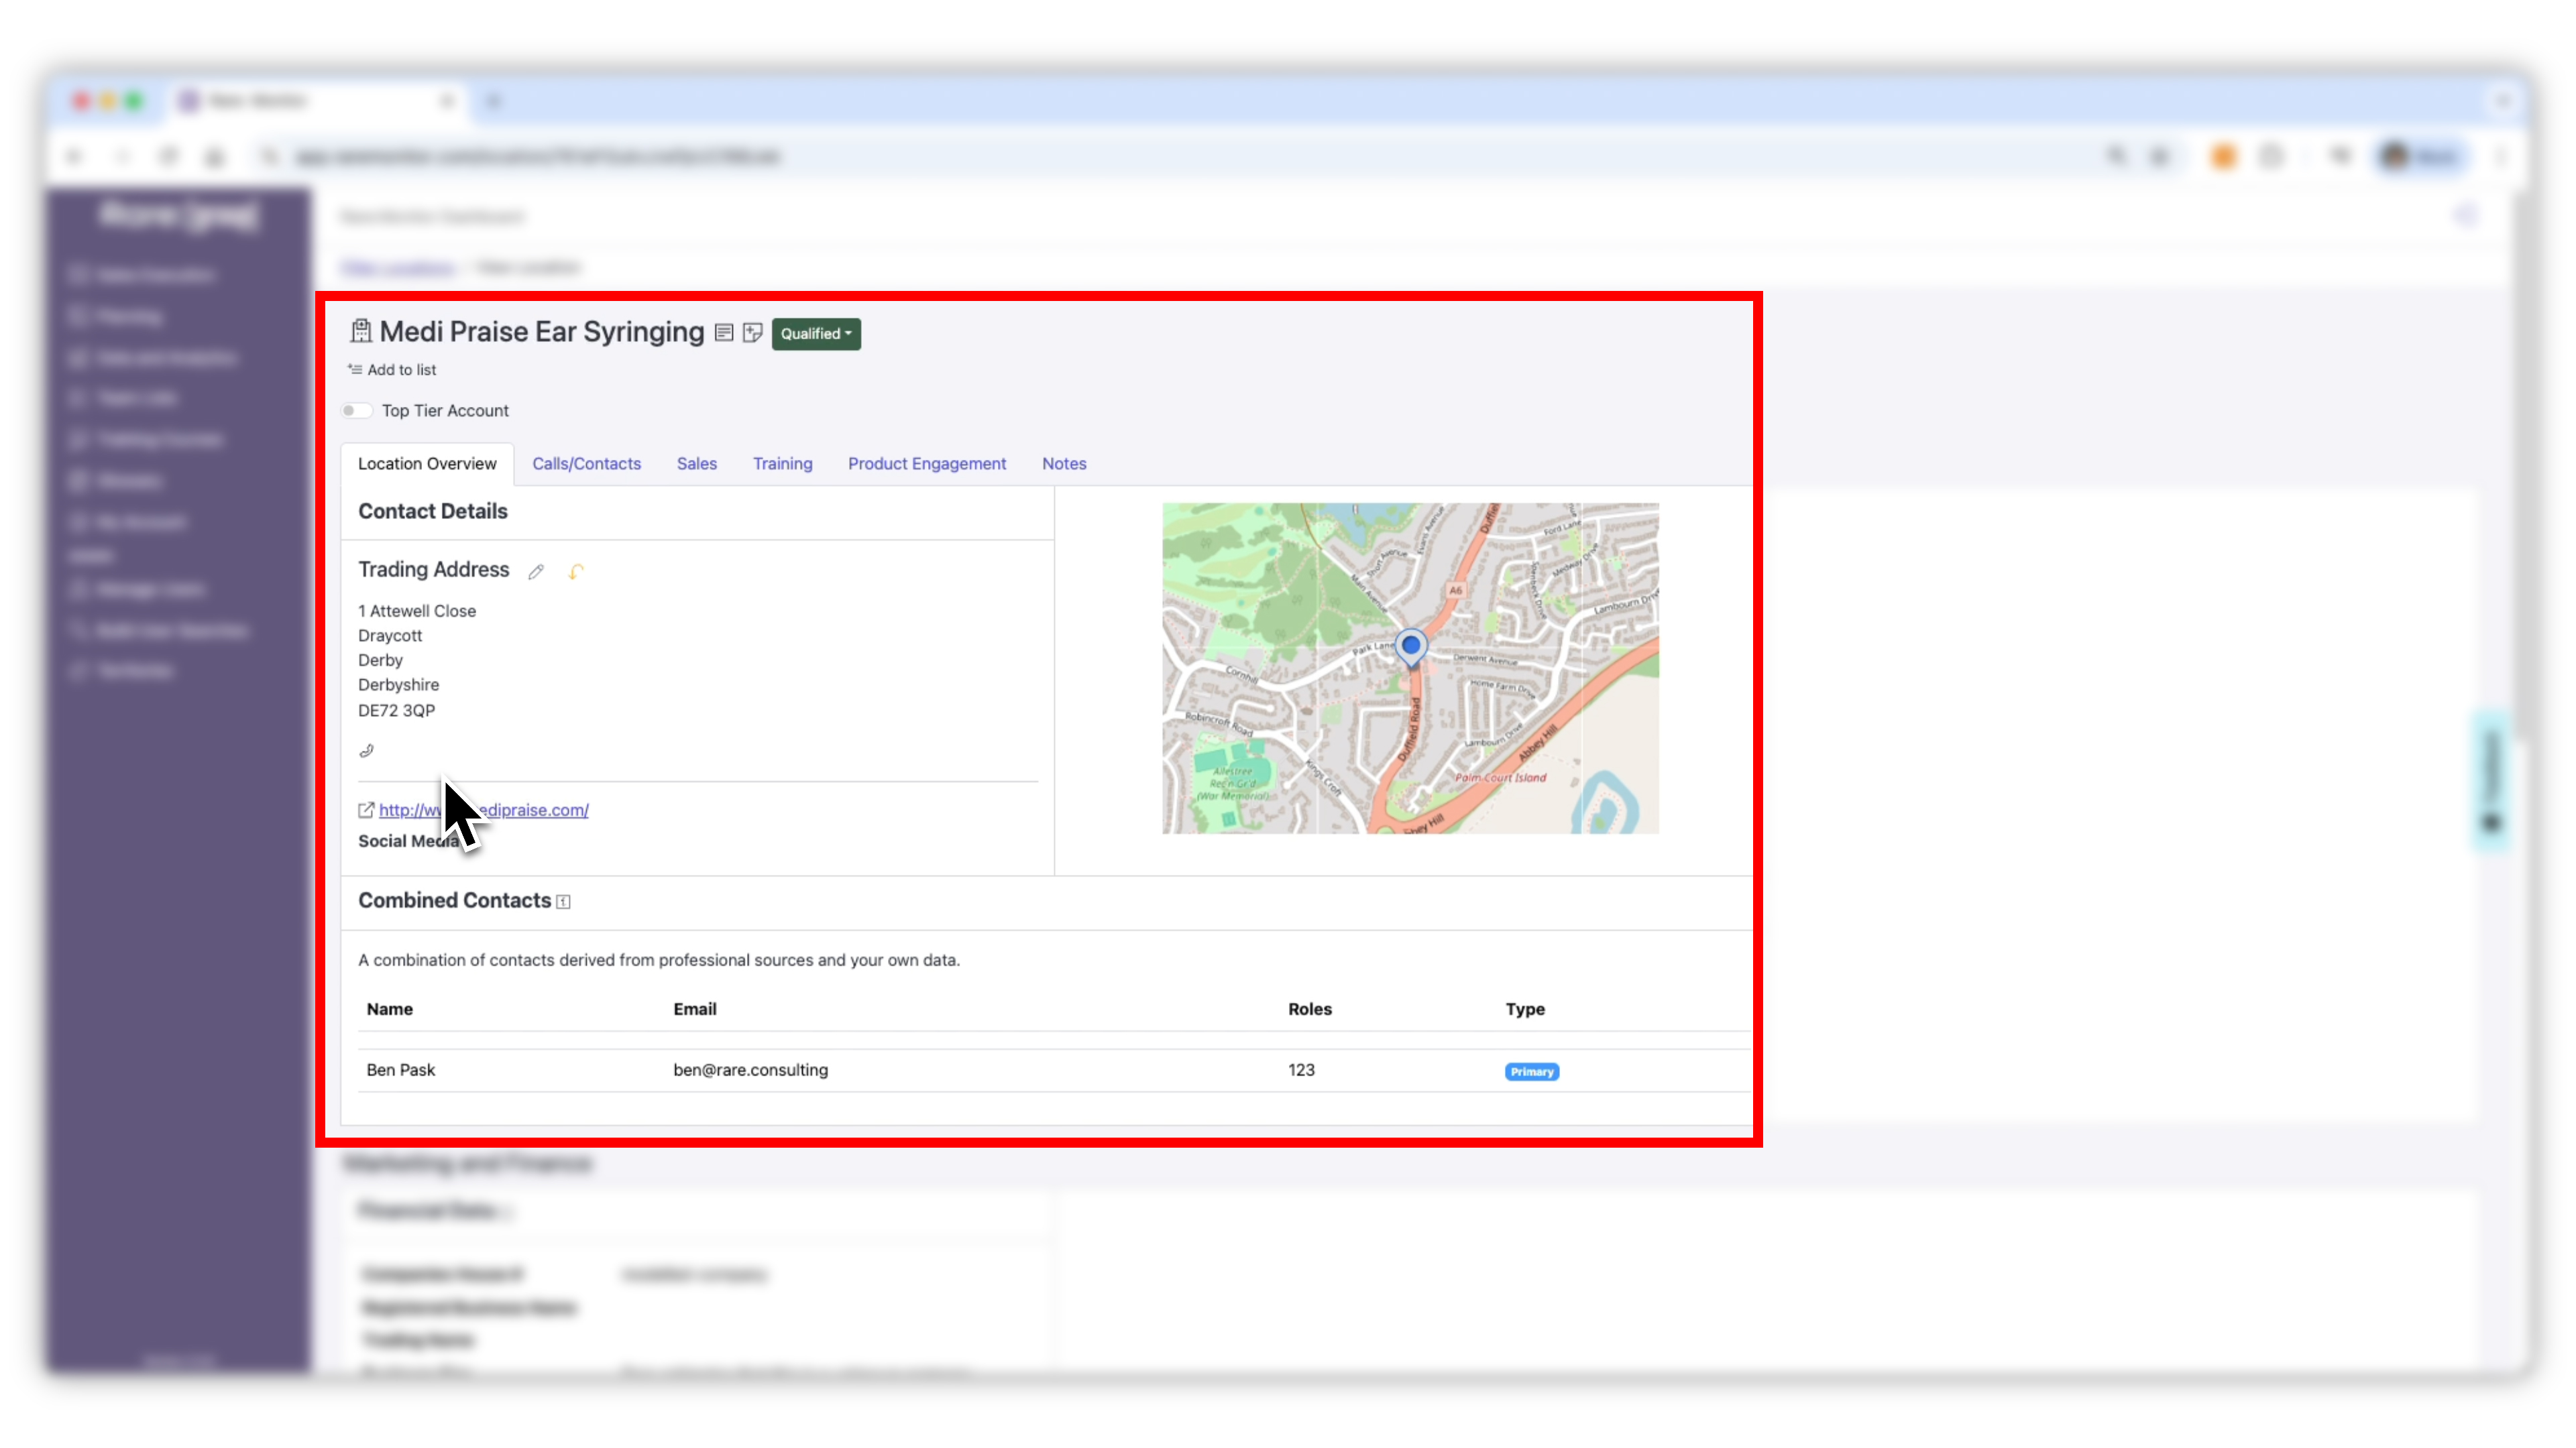The width and height of the screenshot is (2576, 1448).
Task: Click the Roles column header
Action: pyautogui.click(x=1309, y=1010)
